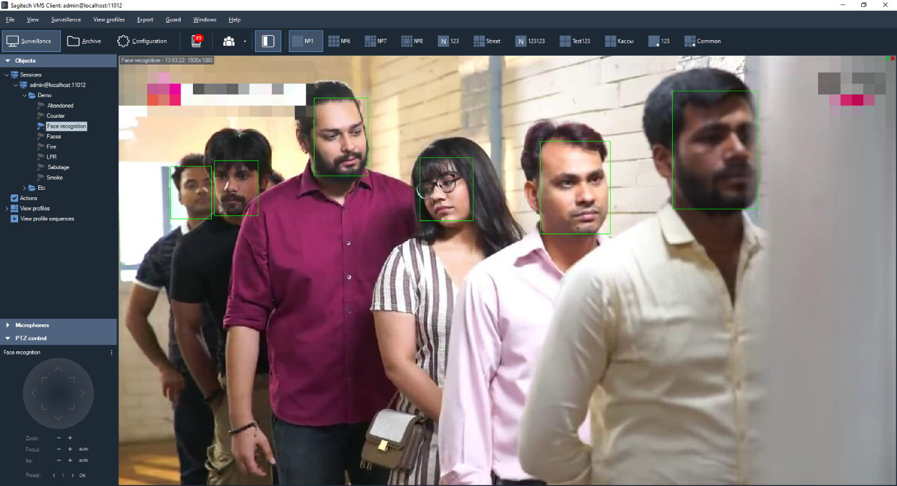Select the LPR camera in the tree

(51, 157)
